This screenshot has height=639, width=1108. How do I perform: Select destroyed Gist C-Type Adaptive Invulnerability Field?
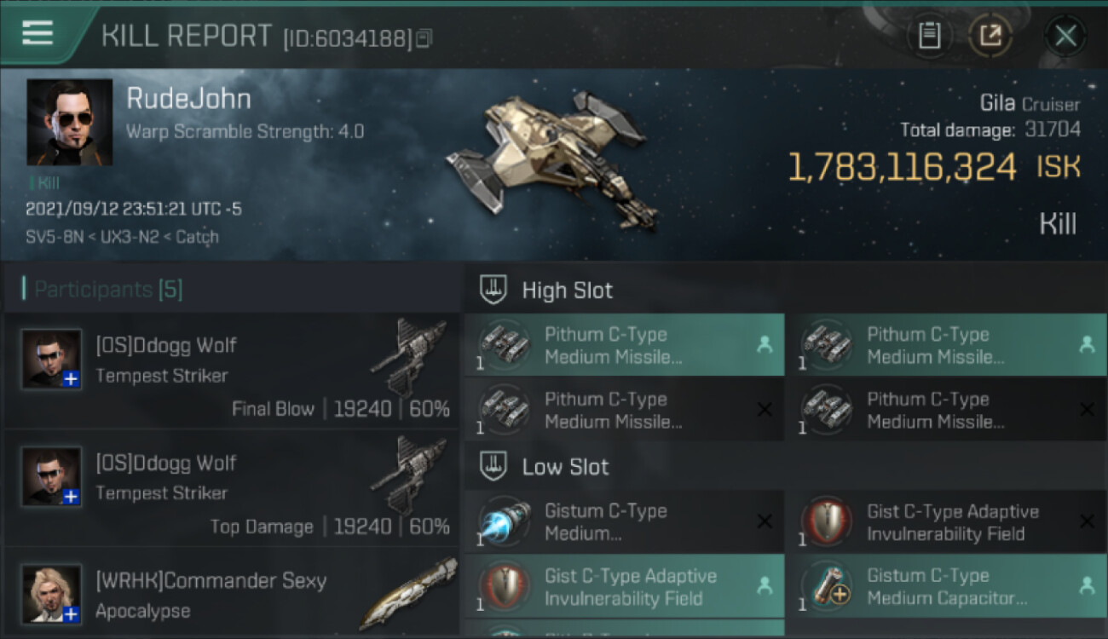pos(946,522)
